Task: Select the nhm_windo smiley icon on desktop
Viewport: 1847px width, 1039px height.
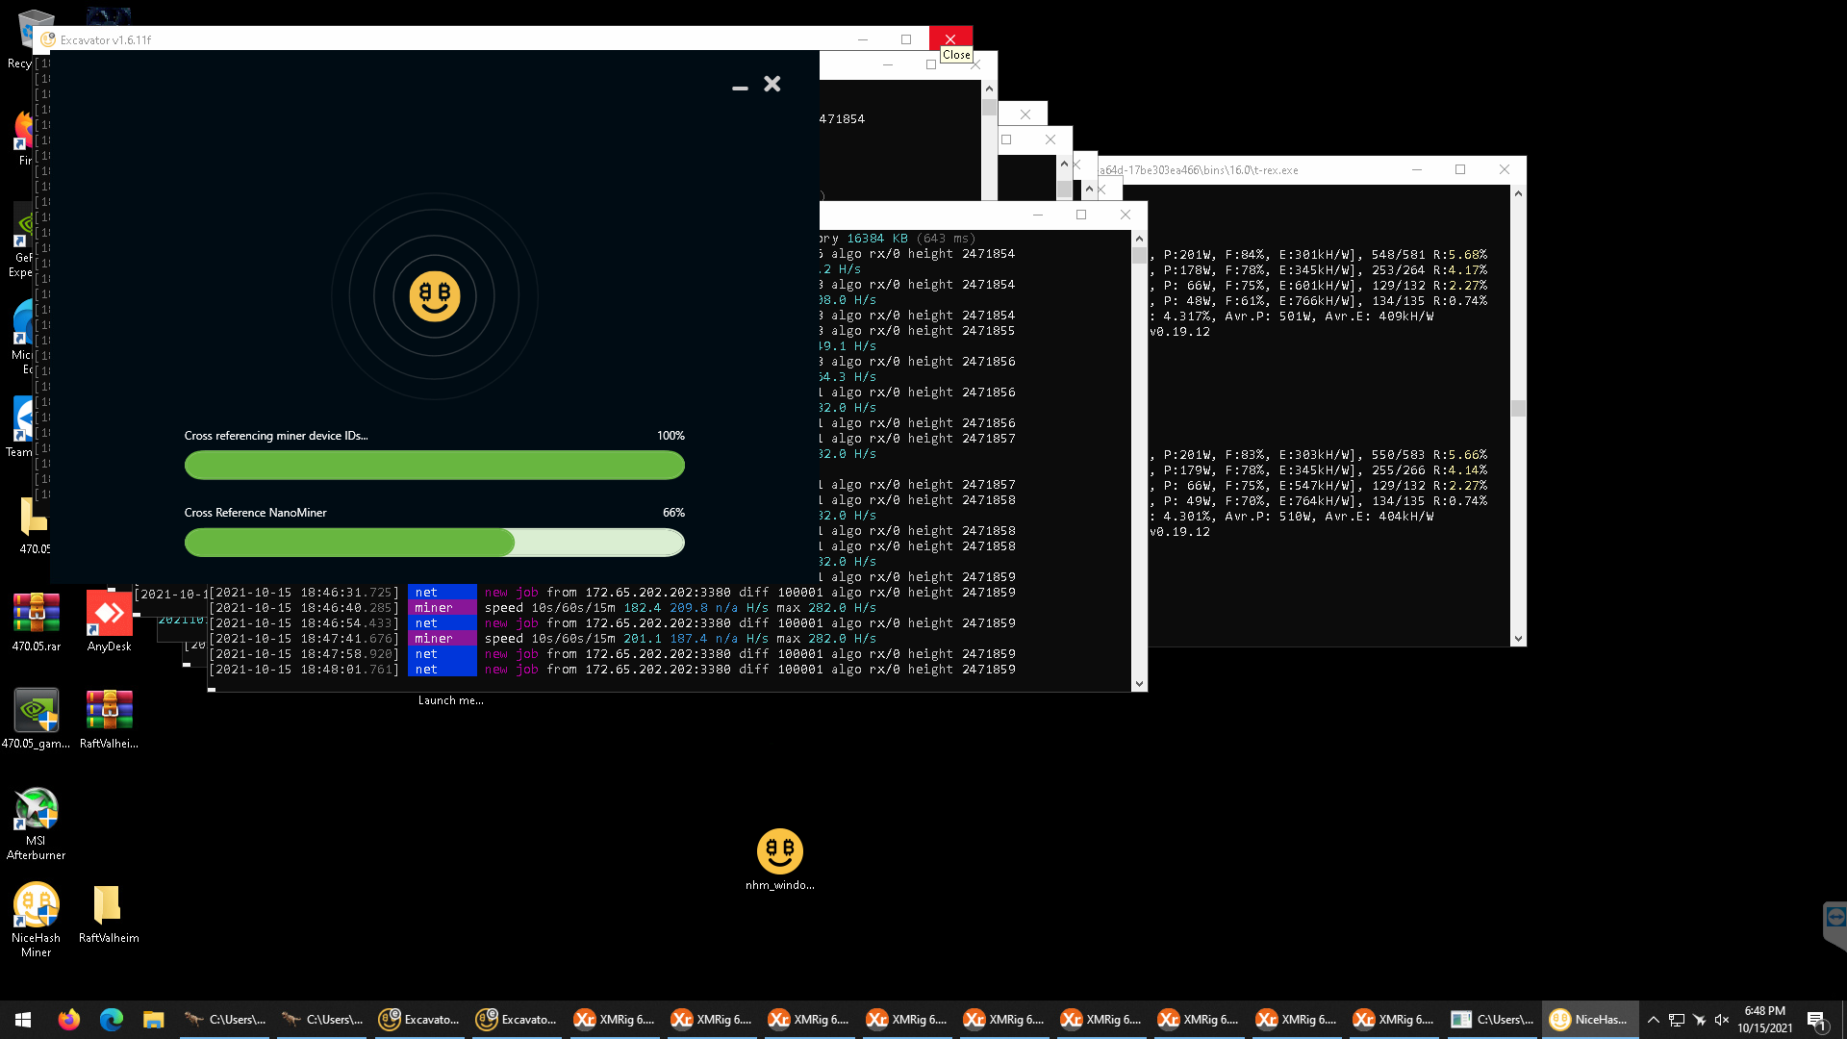Action: [x=779, y=851]
